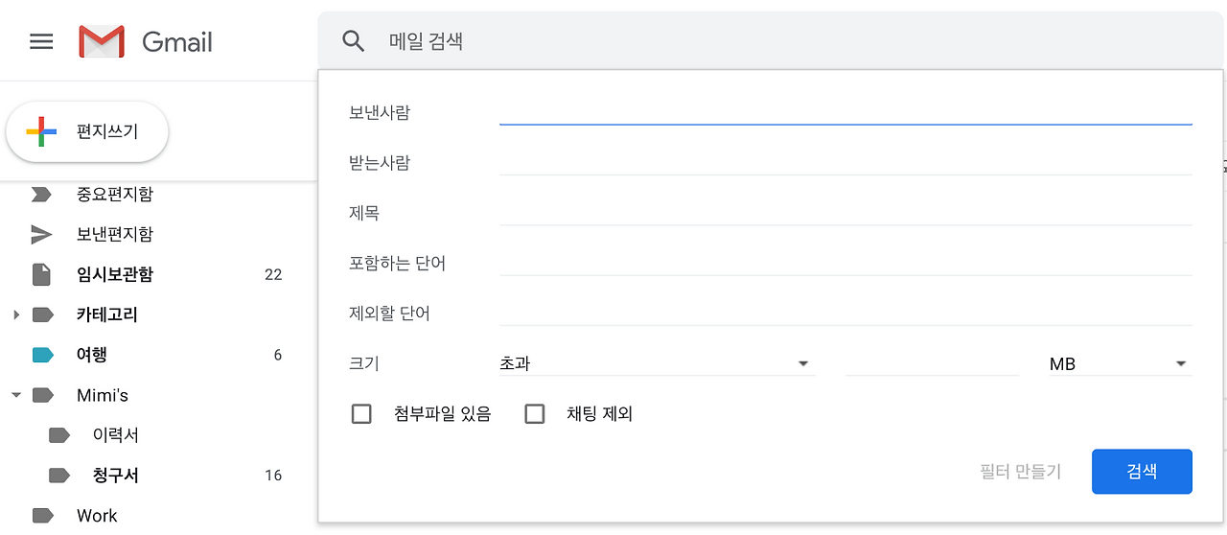Screen dimensions: 1227x535
Task: Click the 필터 만들기 link
Action: (1020, 472)
